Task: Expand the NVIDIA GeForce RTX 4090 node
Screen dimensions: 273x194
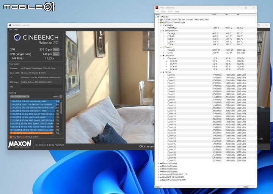Action: pos(158,180)
